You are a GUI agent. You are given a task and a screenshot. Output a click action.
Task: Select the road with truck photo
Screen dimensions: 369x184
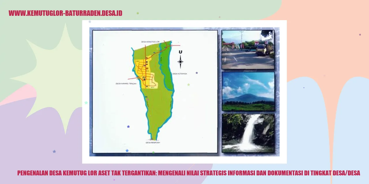(248, 49)
